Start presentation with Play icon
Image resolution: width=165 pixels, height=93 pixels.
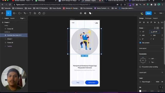[x=155, y=13]
